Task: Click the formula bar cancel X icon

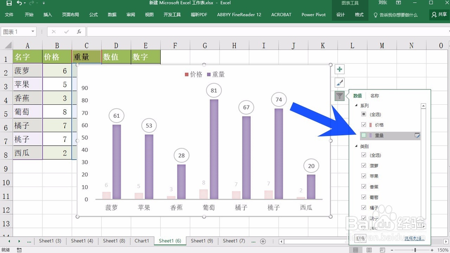Action: coord(54,31)
